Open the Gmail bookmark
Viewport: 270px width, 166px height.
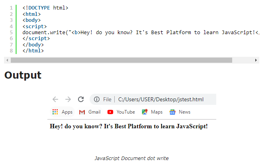(x=90, y=112)
